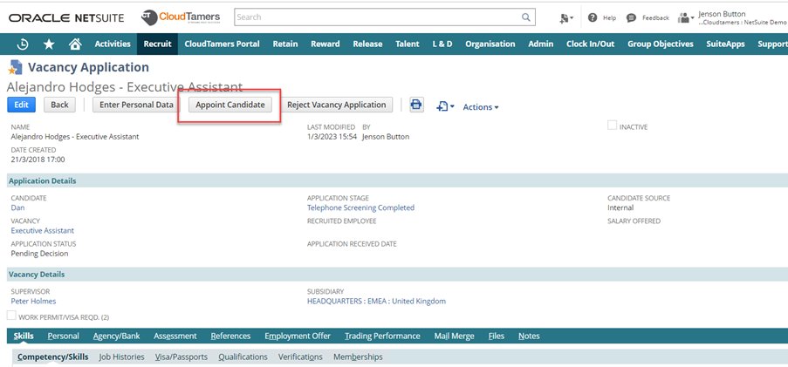Open the Release menu

click(x=367, y=44)
